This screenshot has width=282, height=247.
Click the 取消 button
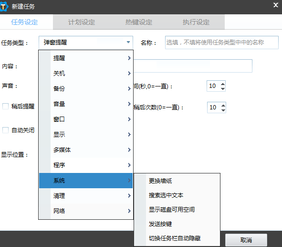pyautogui.click(x=246, y=240)
